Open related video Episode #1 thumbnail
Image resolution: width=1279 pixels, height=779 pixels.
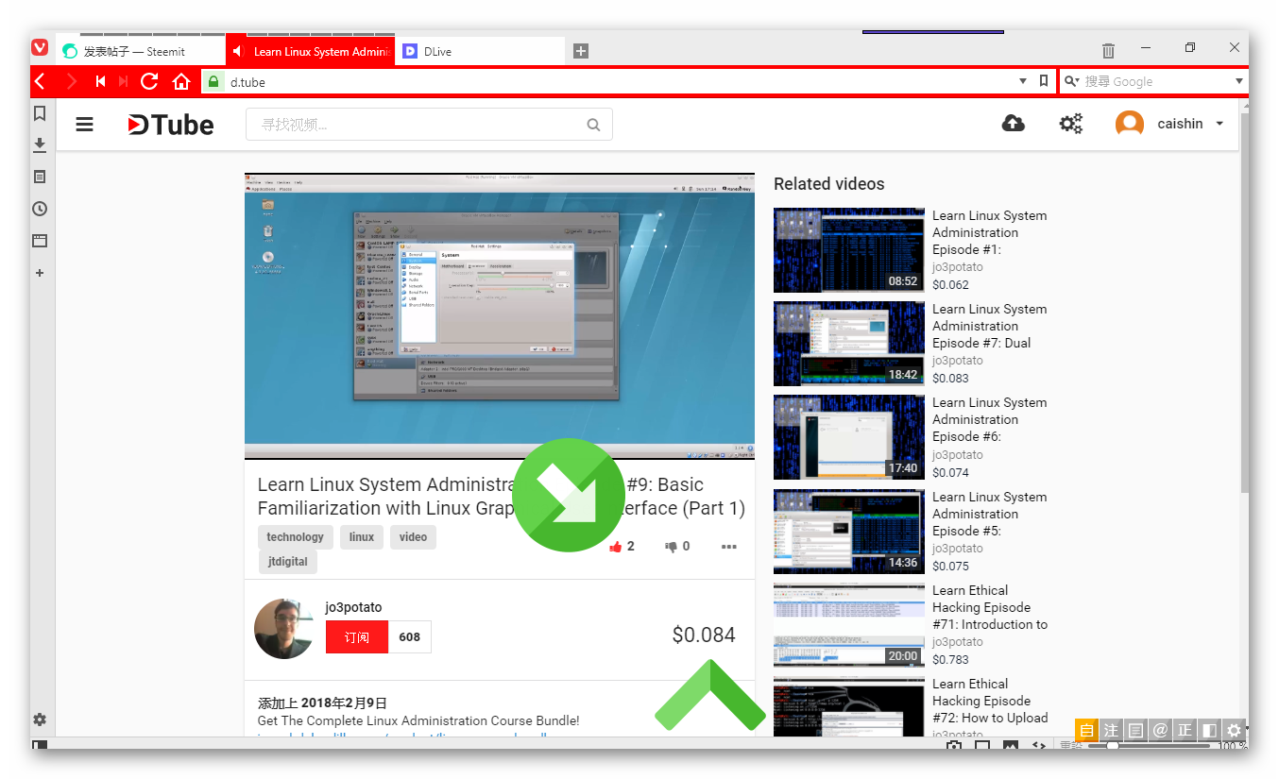pyautogui.click(x=849, y=250)
